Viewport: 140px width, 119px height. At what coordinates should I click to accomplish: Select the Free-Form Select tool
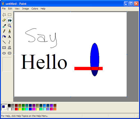pos(4,15)
